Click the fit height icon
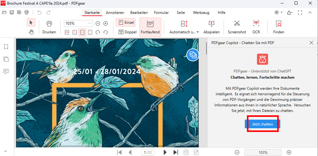 point(90,32)
